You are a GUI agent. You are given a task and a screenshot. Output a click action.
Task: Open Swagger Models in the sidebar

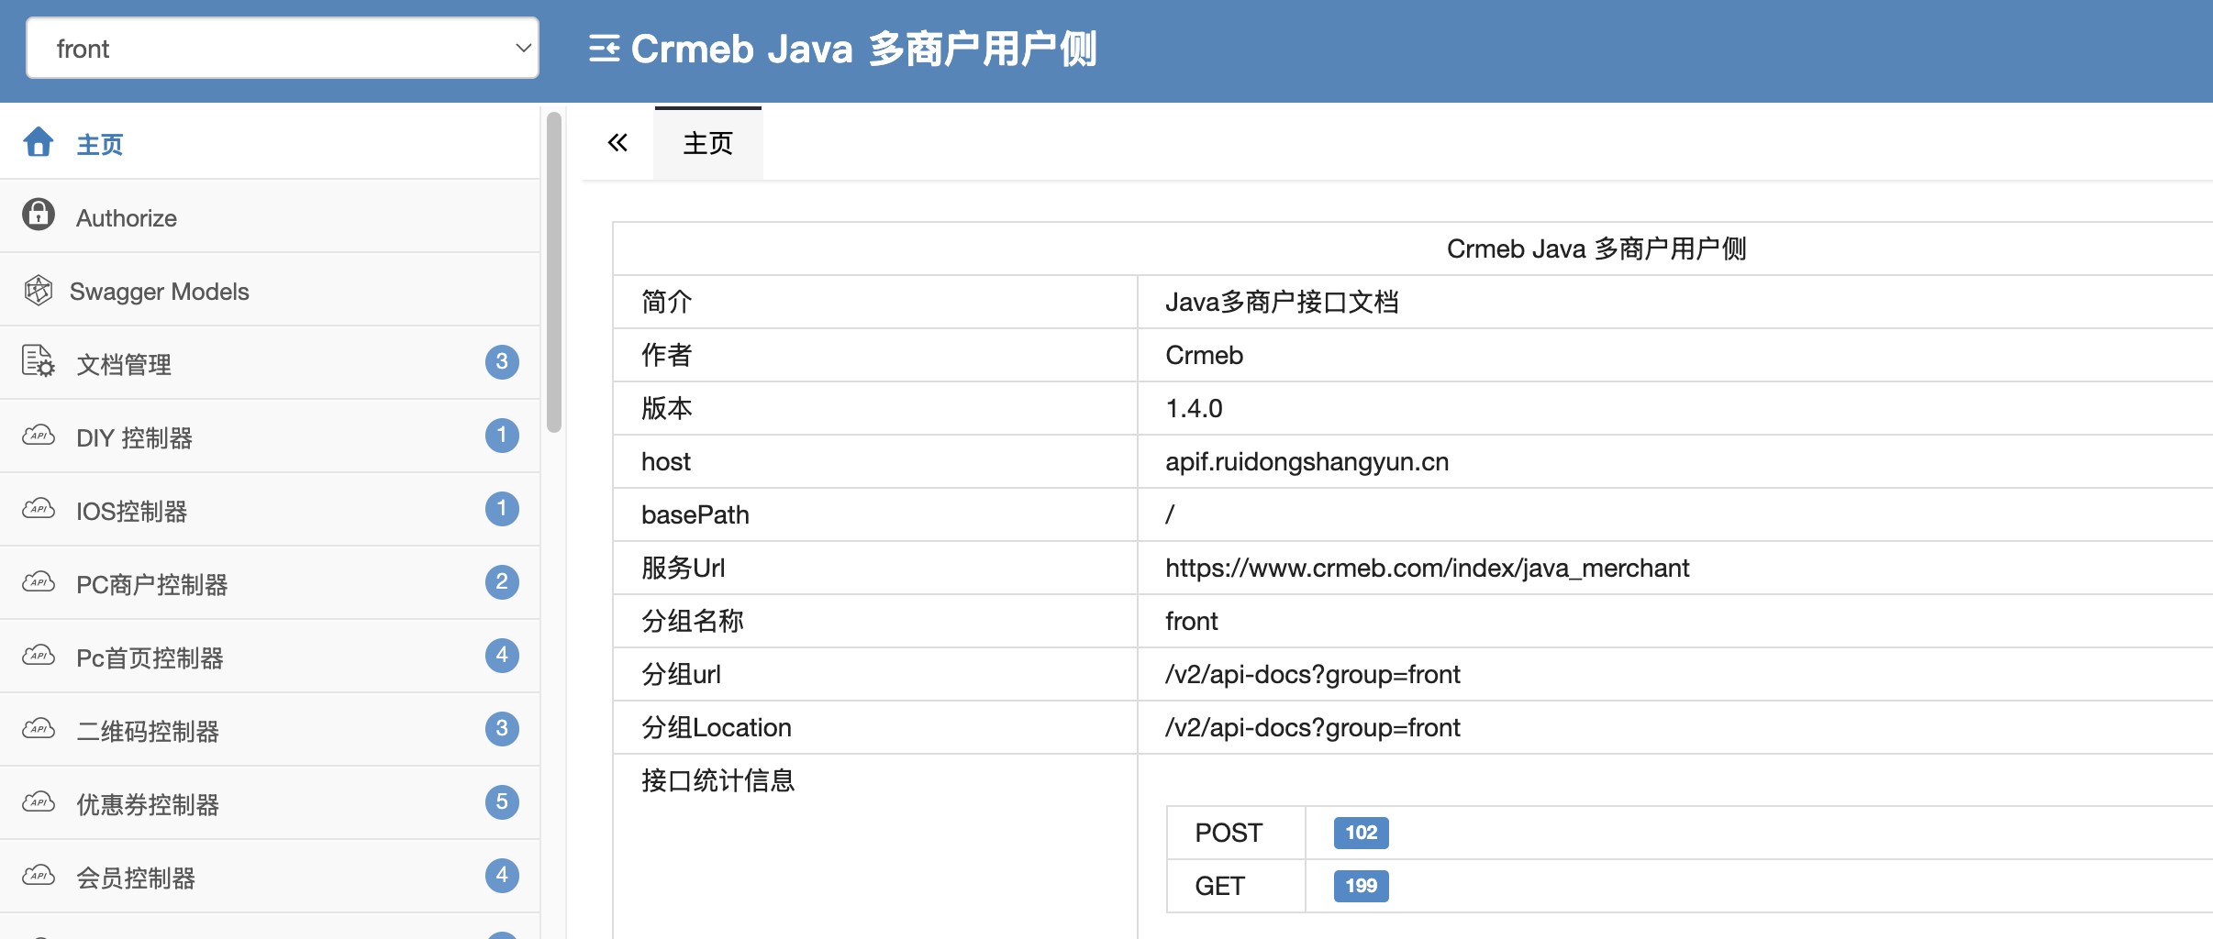pos(270,290)
